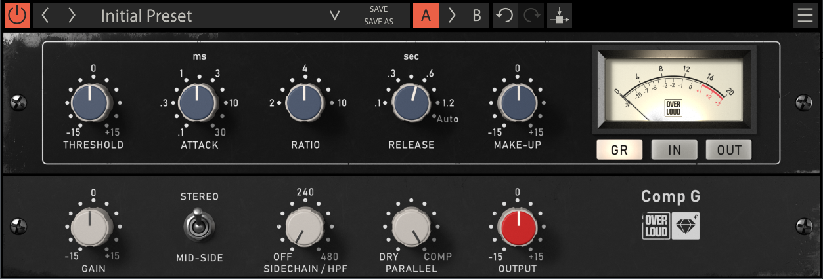Switch meter to OUT level

[x=728, y=150]
